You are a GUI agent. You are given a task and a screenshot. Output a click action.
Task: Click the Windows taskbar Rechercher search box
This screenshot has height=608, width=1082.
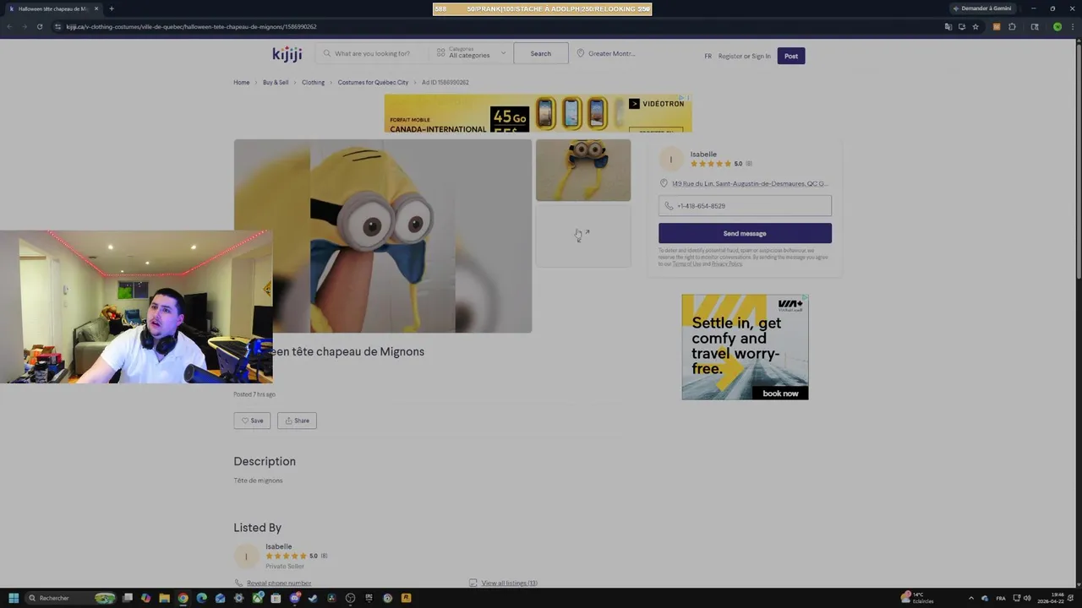coord(70,598)
